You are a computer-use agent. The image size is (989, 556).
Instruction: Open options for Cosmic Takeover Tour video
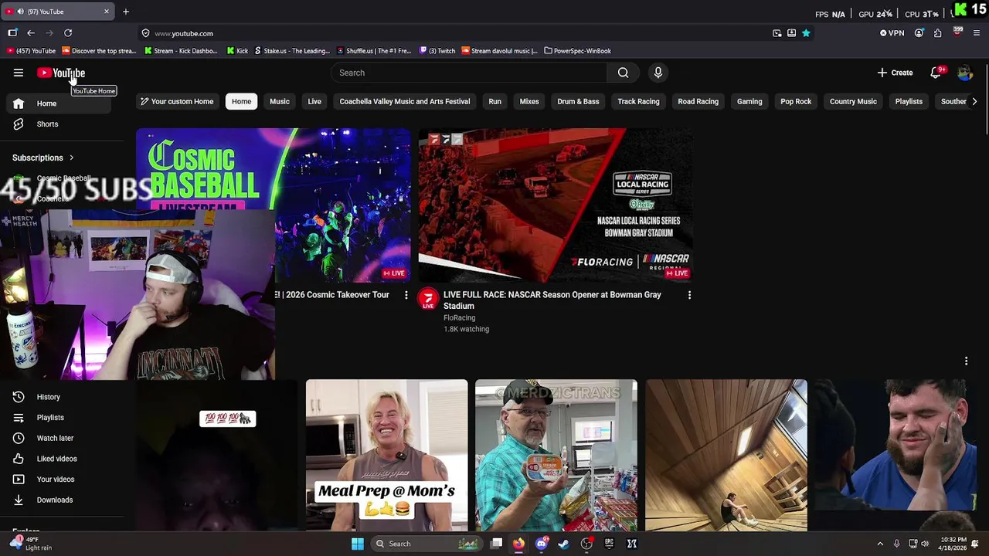click(x=406, y=295)
